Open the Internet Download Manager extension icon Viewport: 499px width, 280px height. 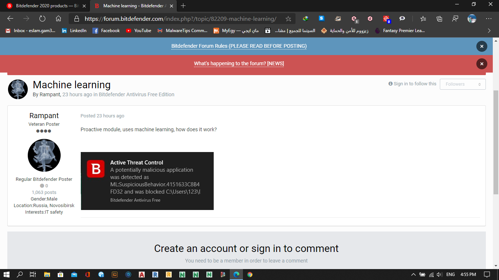click(305, 19)
